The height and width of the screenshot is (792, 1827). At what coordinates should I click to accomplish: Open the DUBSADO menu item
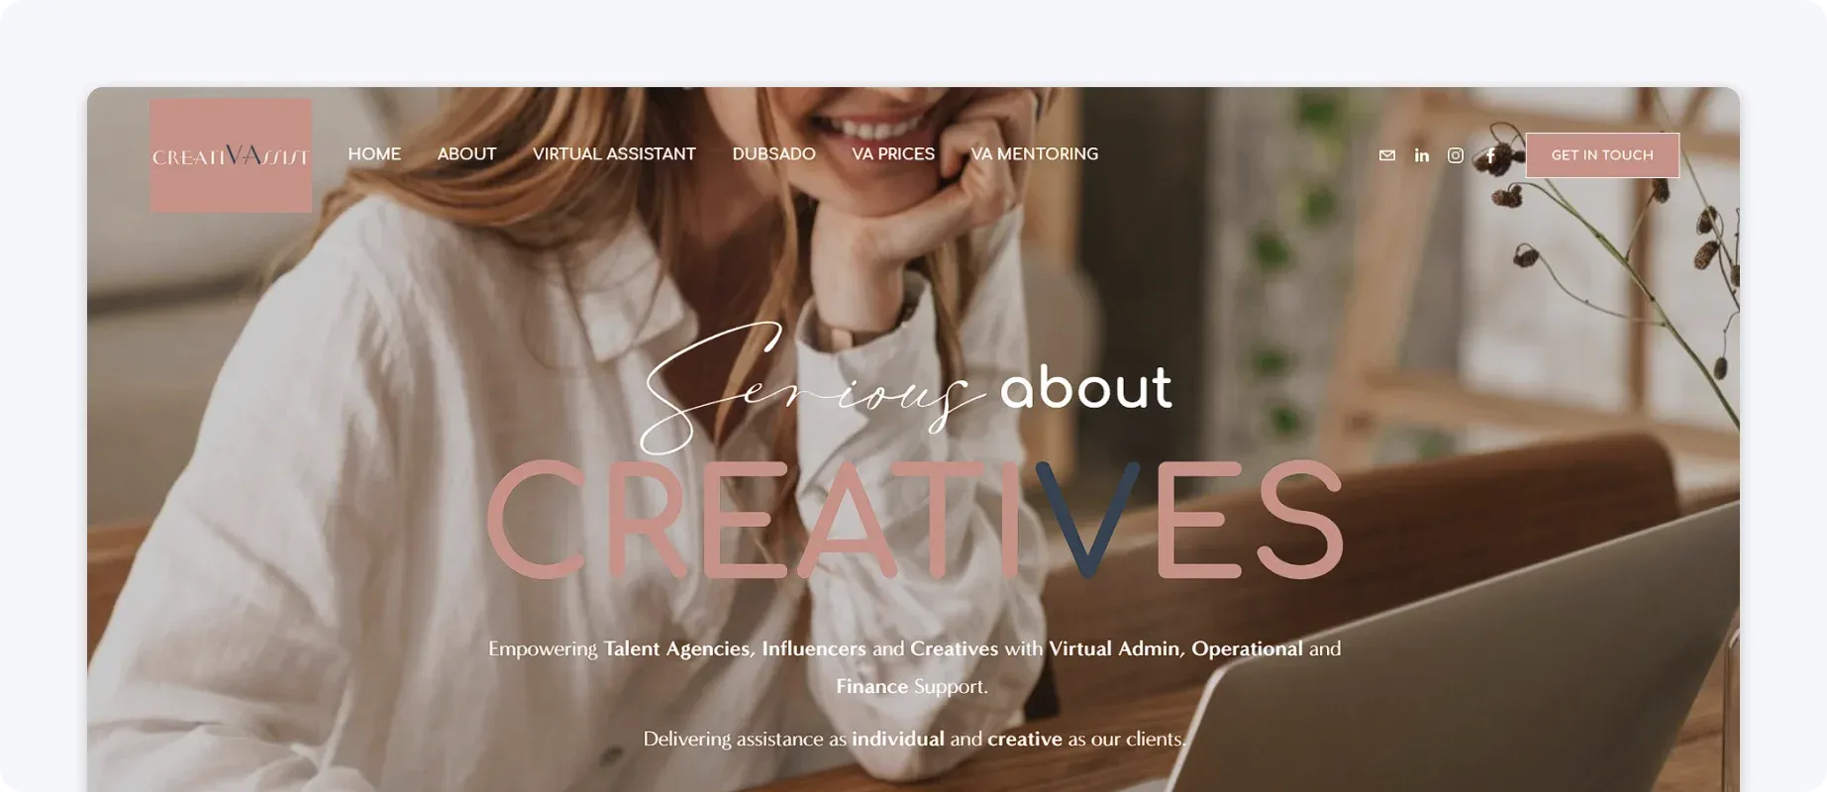[773, 153]
